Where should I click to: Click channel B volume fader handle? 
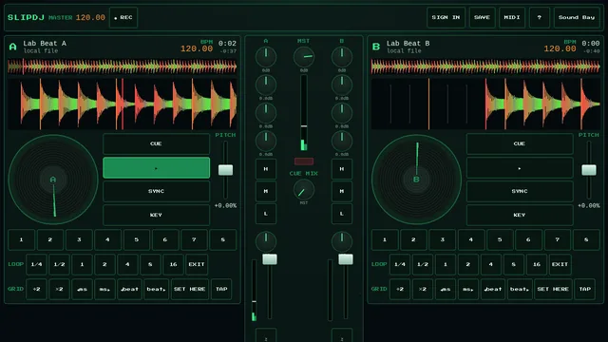[346, 259]
